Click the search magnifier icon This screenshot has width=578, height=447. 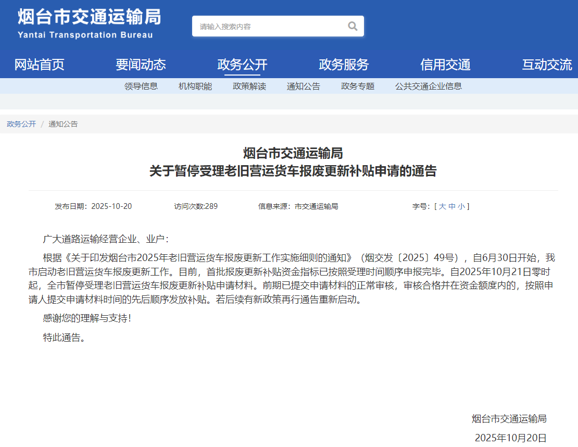[x=352, y=26]
